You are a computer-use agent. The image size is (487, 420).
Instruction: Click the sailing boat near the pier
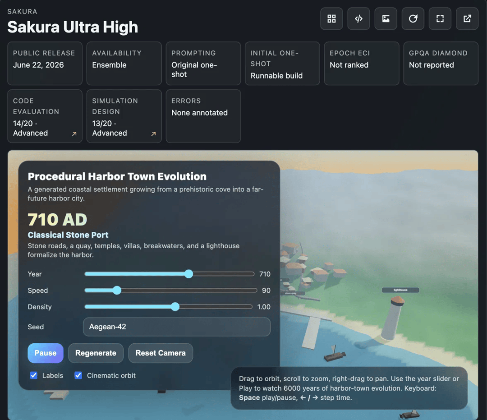(x=335, y=354)
